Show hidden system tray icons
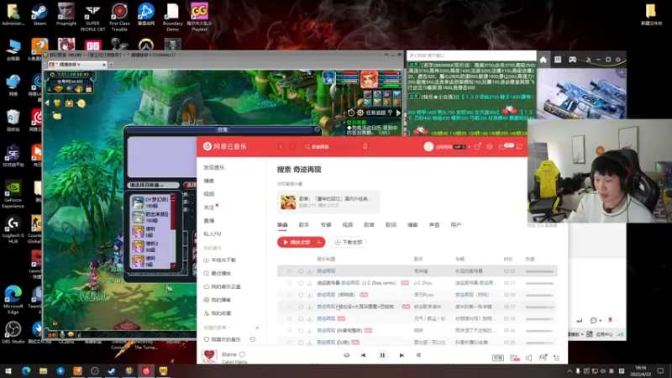Viewport: 672px width, 378px height. tap(570, 370)
